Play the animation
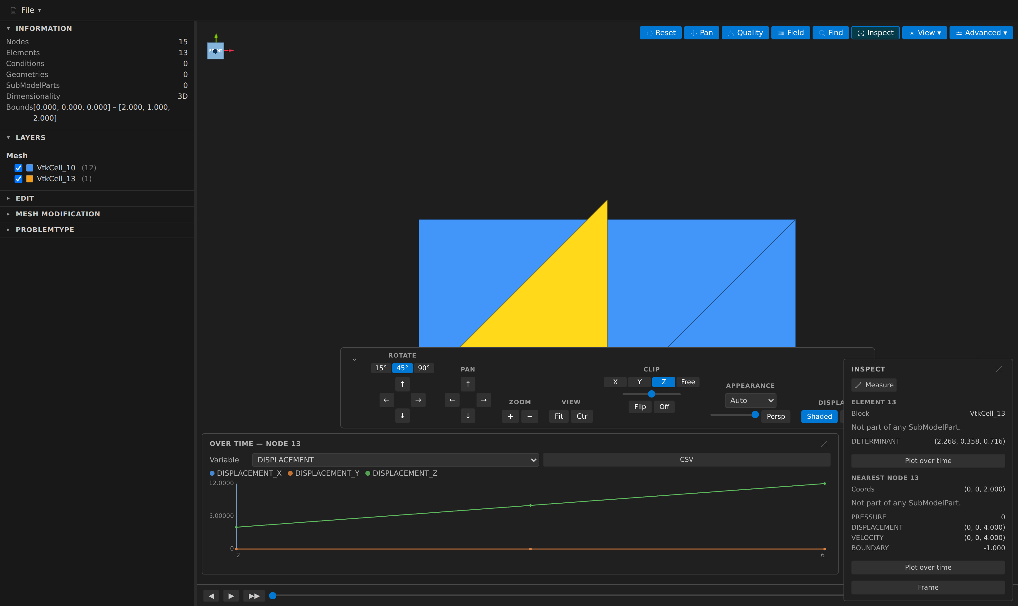1018x606 pixels. (231, 596)
